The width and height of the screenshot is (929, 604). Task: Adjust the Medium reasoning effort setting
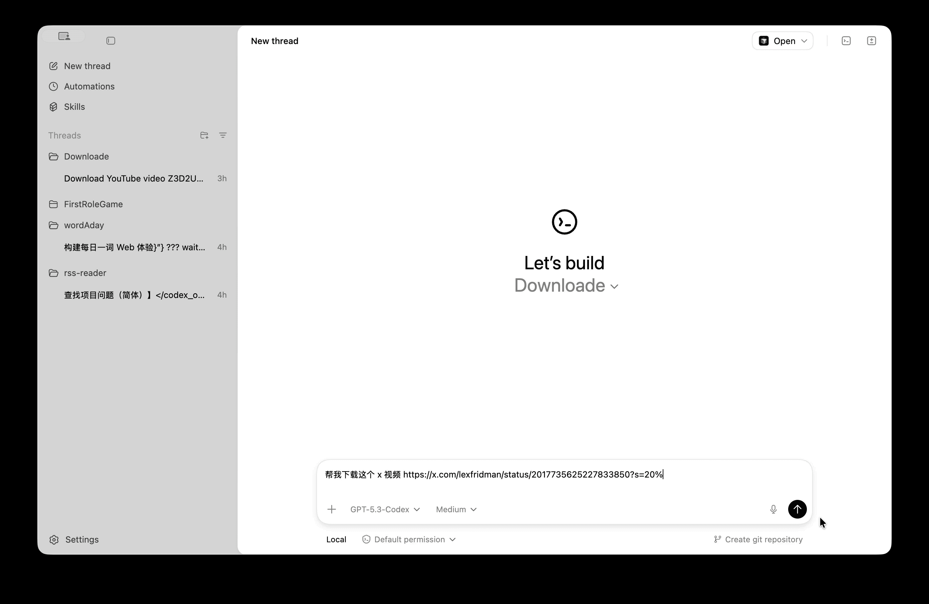pos(456,509)
